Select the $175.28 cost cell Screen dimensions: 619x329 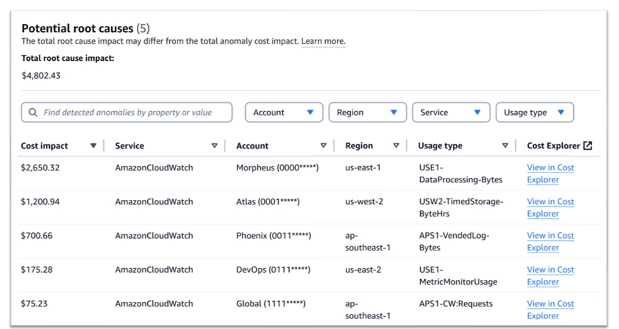pyautogui.click(x=37, y=270)
